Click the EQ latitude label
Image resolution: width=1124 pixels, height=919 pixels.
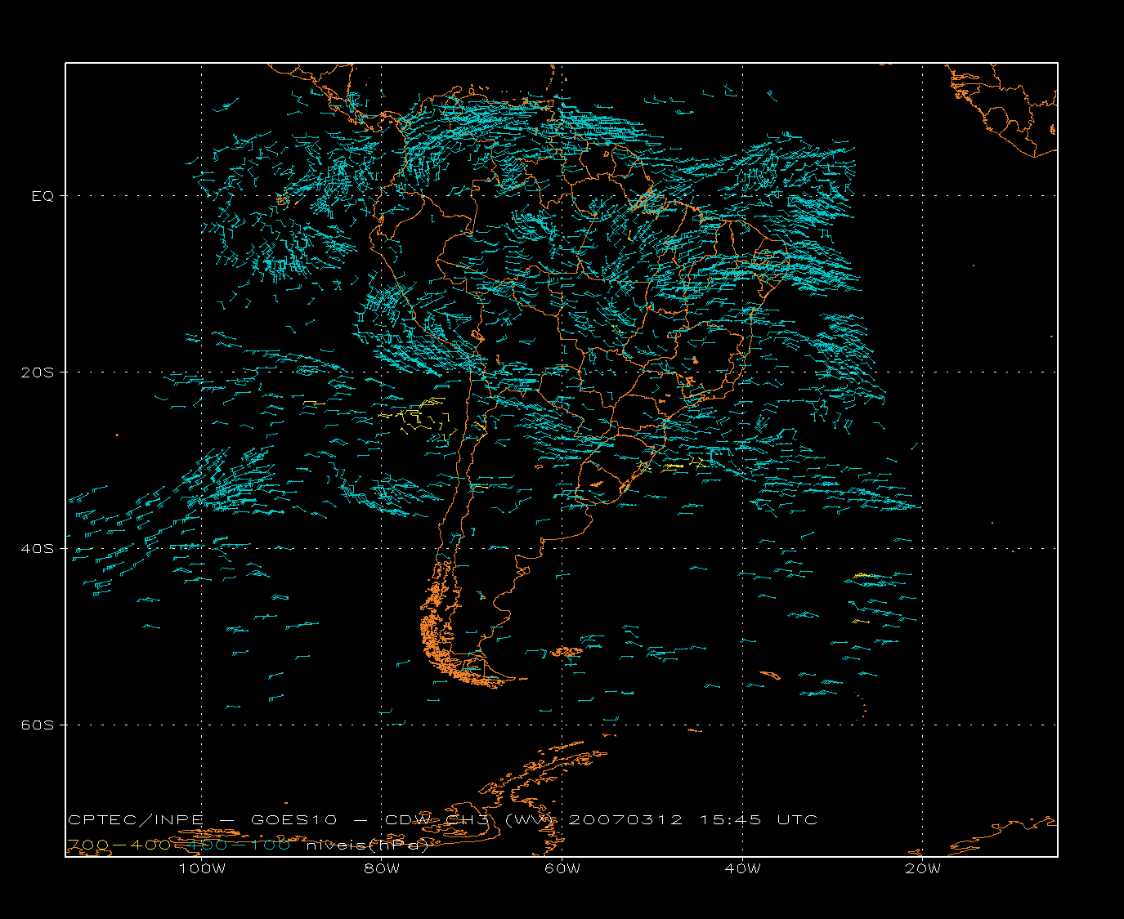coord(43,196)
